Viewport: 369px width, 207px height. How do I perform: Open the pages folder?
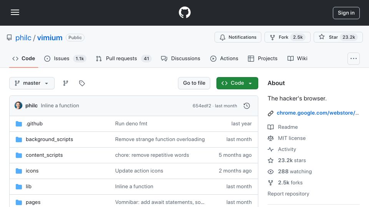(33, 202)
